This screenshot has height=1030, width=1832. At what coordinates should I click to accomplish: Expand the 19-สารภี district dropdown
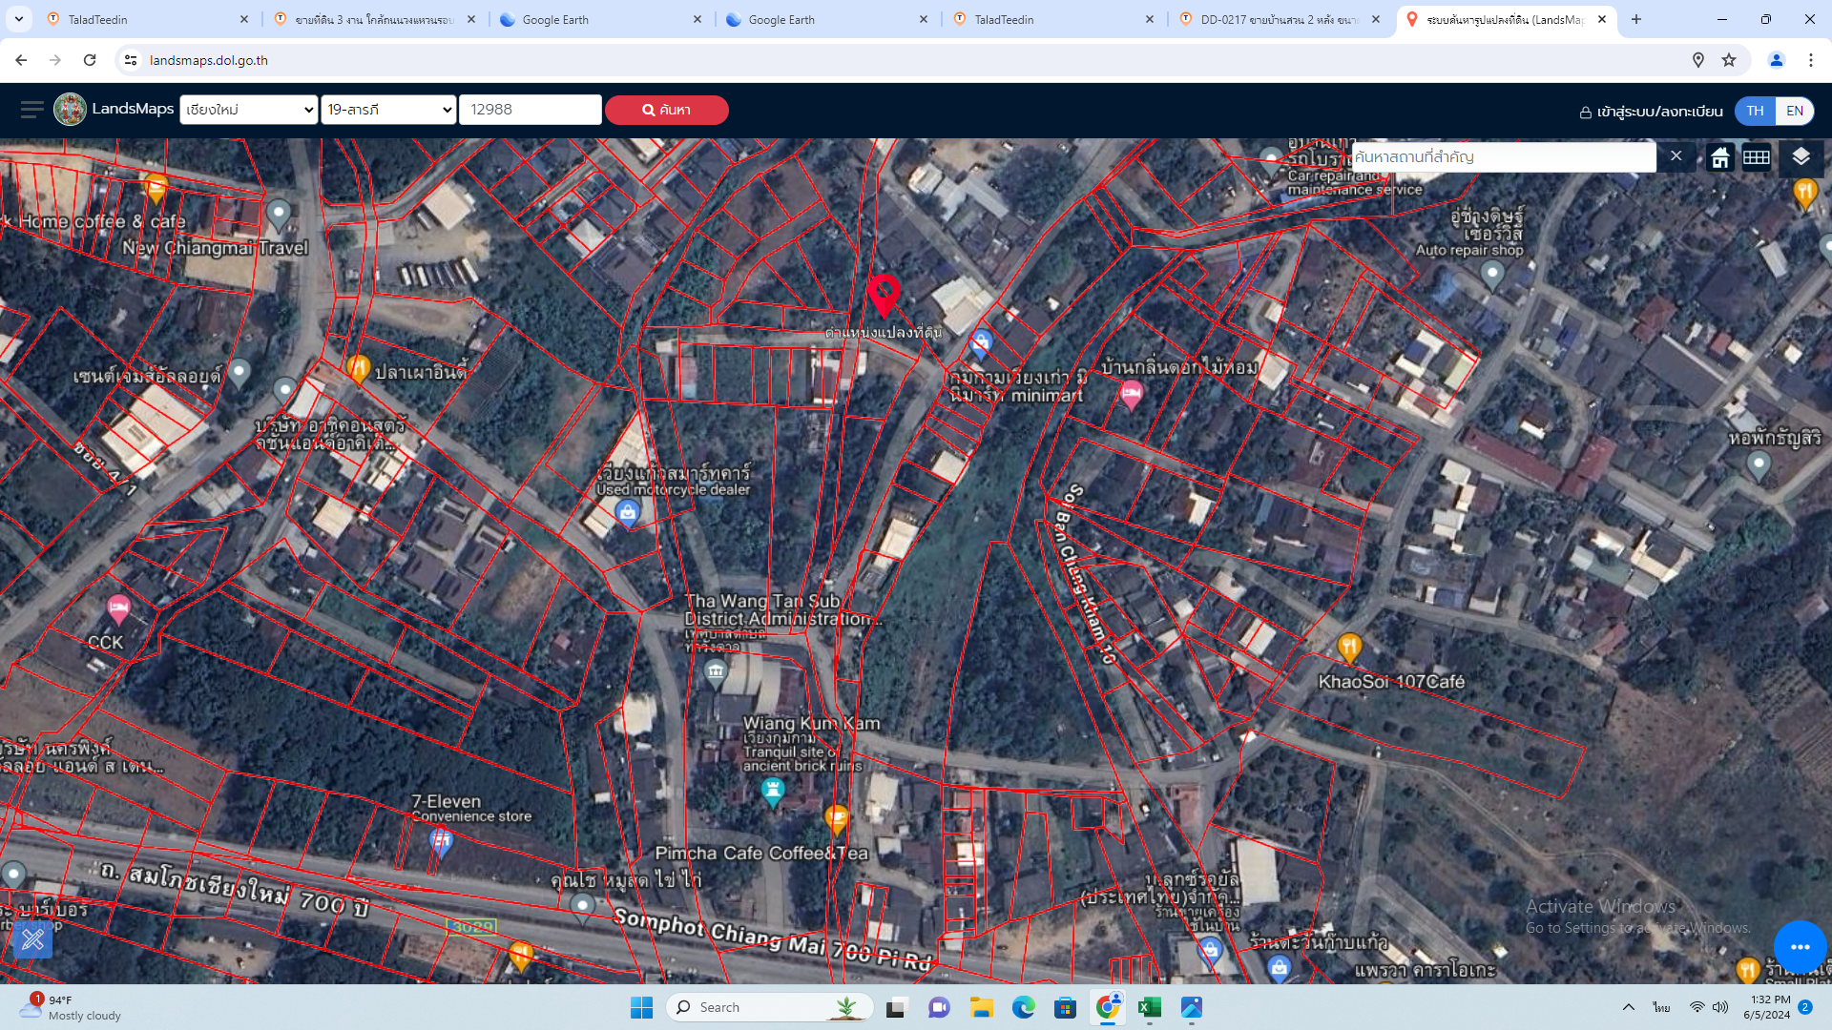point(388,110)
